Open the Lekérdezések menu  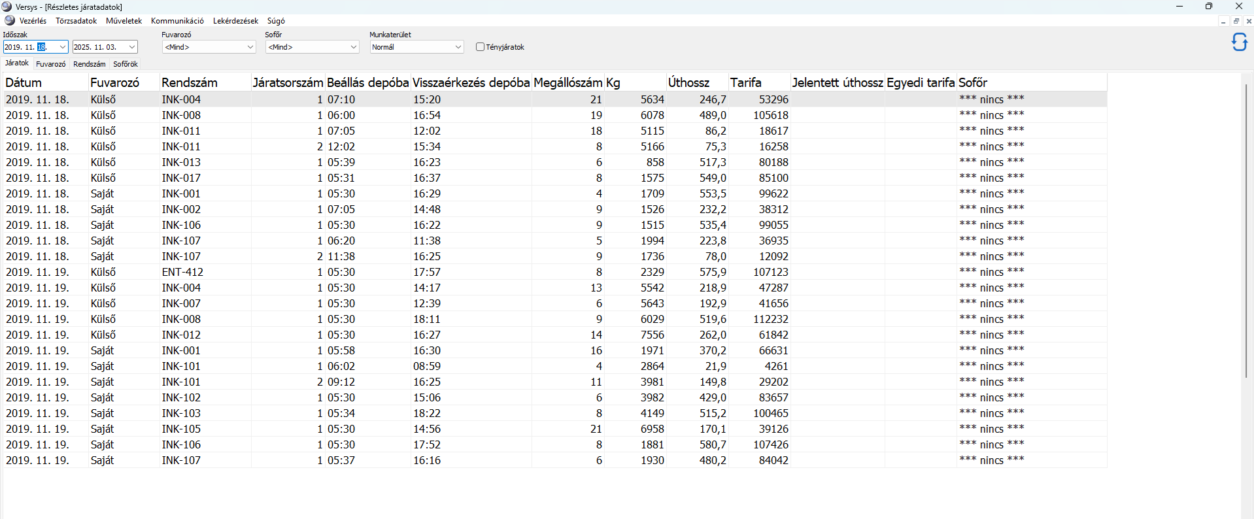click(235, 21)
